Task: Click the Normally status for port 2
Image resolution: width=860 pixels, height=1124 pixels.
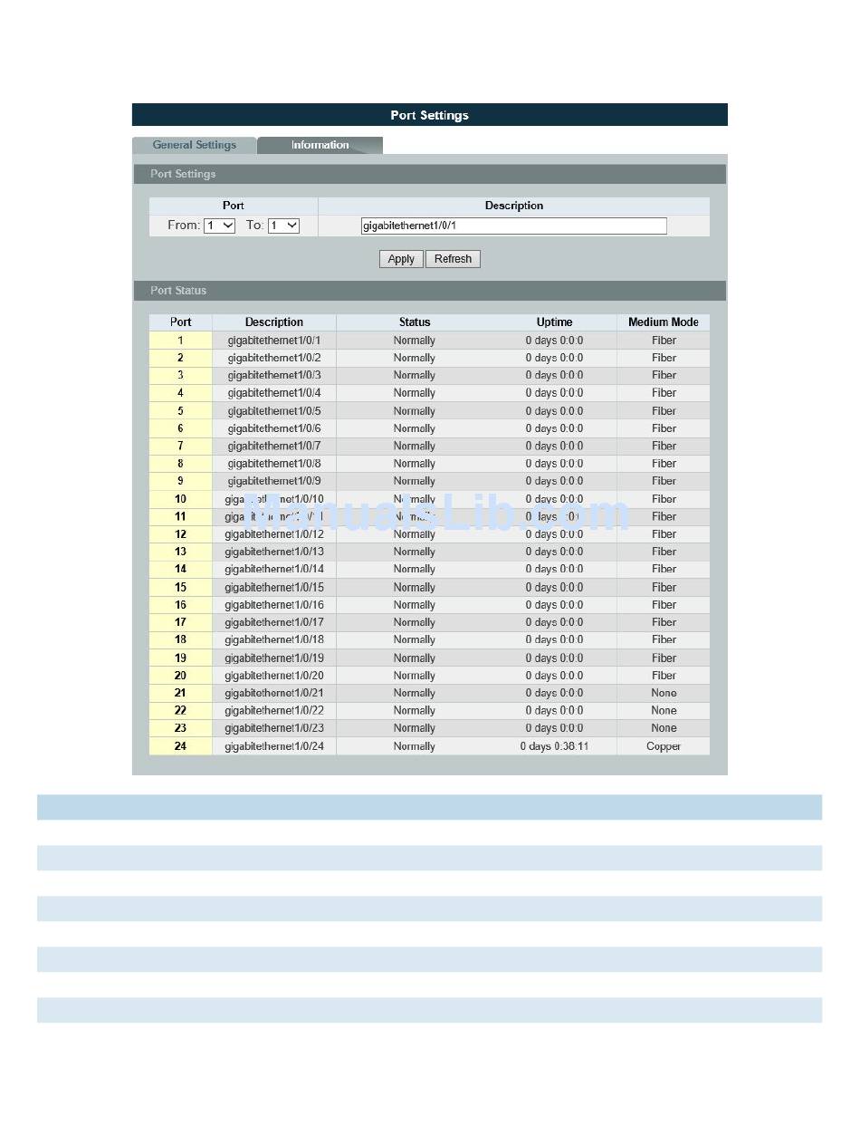Action: pyautogui.click(x=415, y=358)
